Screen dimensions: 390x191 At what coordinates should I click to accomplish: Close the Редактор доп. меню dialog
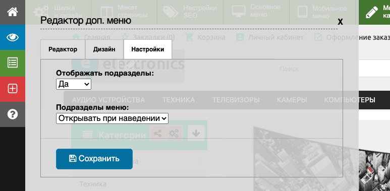coord(340,22)
